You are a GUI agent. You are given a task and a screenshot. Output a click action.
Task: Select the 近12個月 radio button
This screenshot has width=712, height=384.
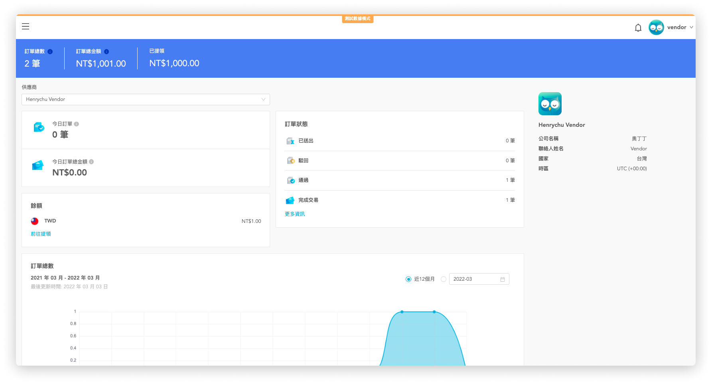coord(408,279)
